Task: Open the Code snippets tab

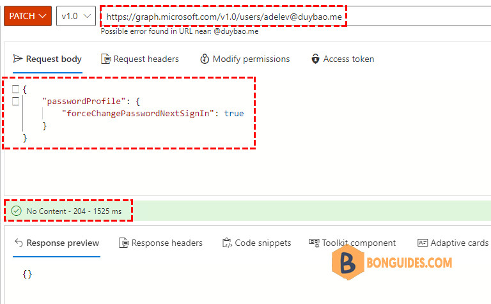Action: (x=257, y=243)
